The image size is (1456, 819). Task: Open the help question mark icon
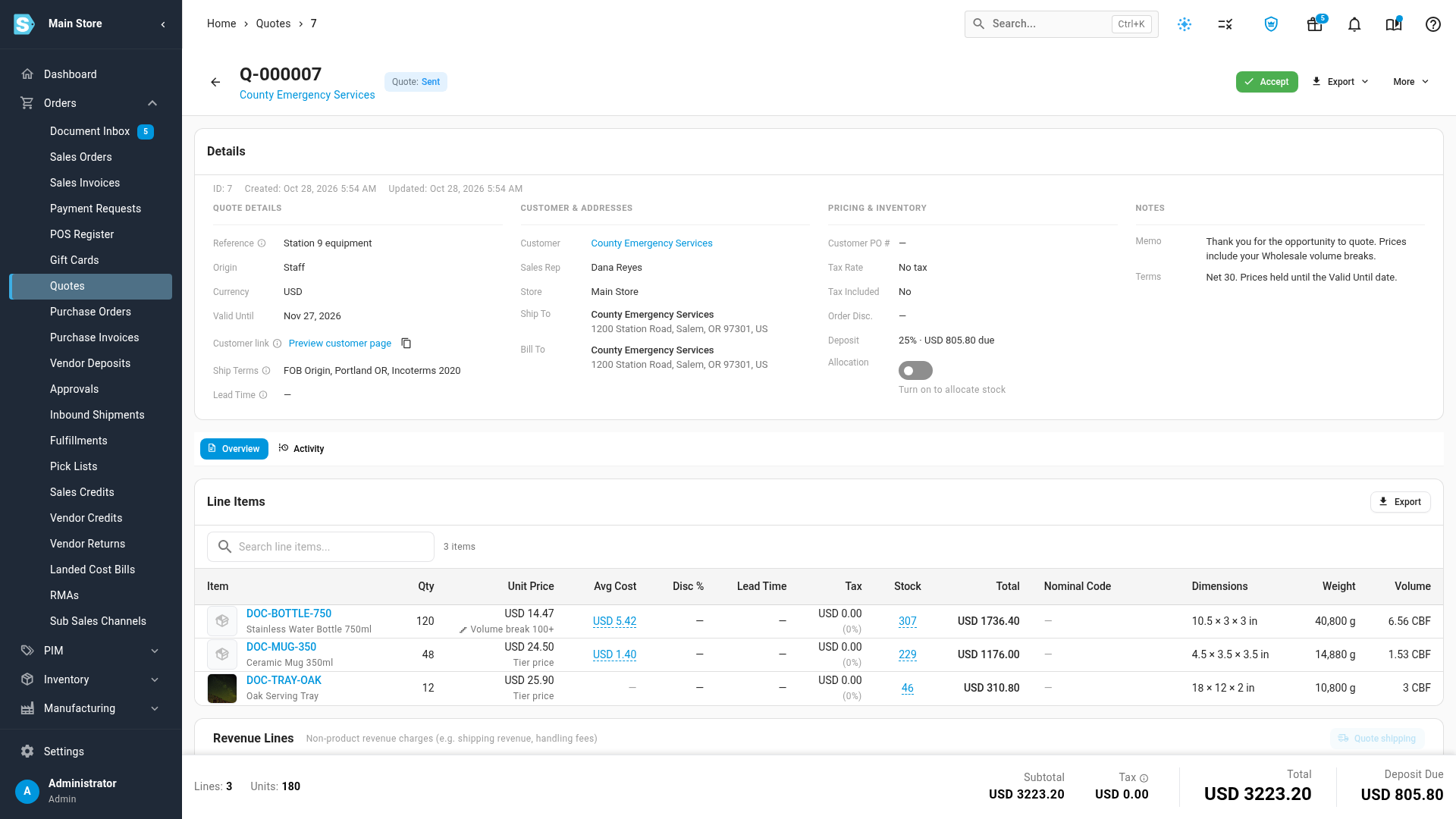(1433, 24)
